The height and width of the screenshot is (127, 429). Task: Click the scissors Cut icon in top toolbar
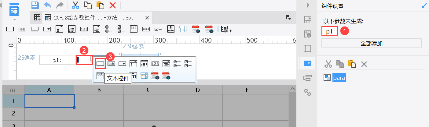75,5
